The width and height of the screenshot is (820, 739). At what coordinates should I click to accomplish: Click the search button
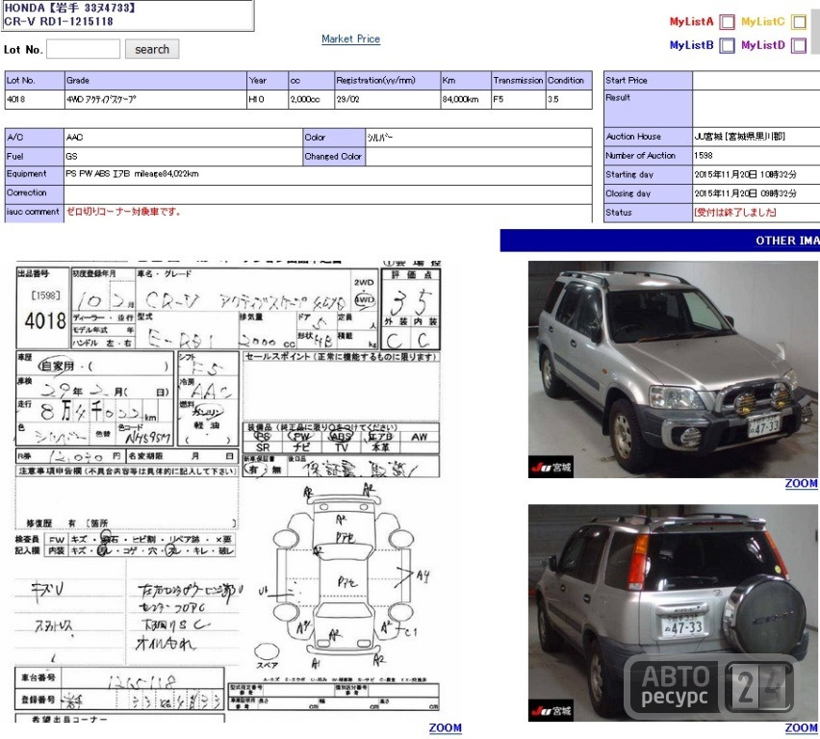pos(152,49)
